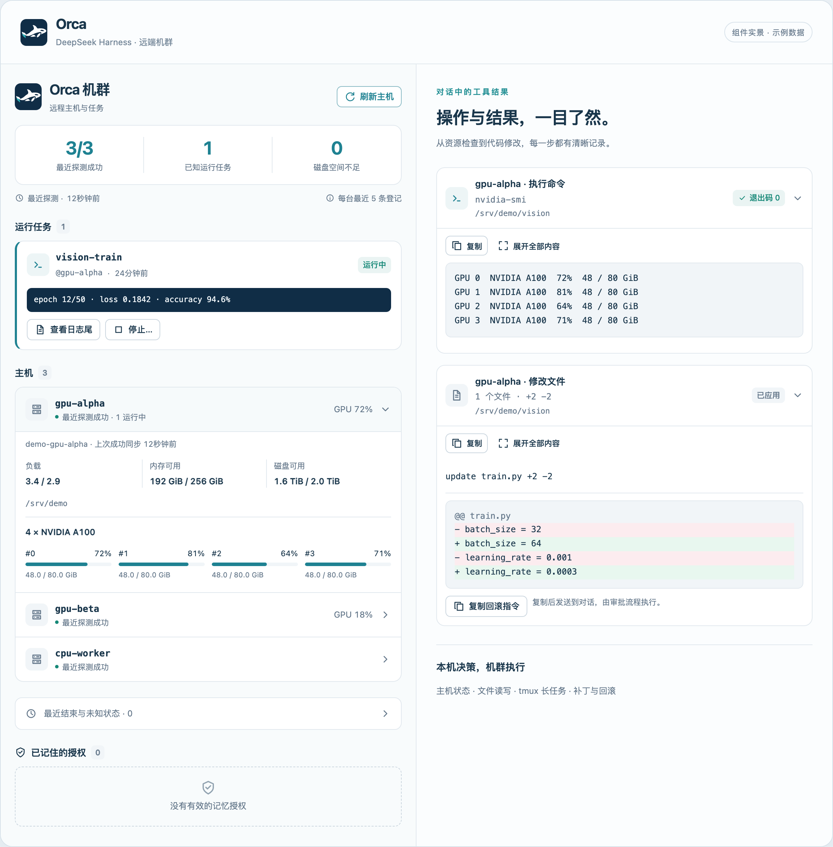Click GPU #1 utilization bar at 81%

coord(161,564)
